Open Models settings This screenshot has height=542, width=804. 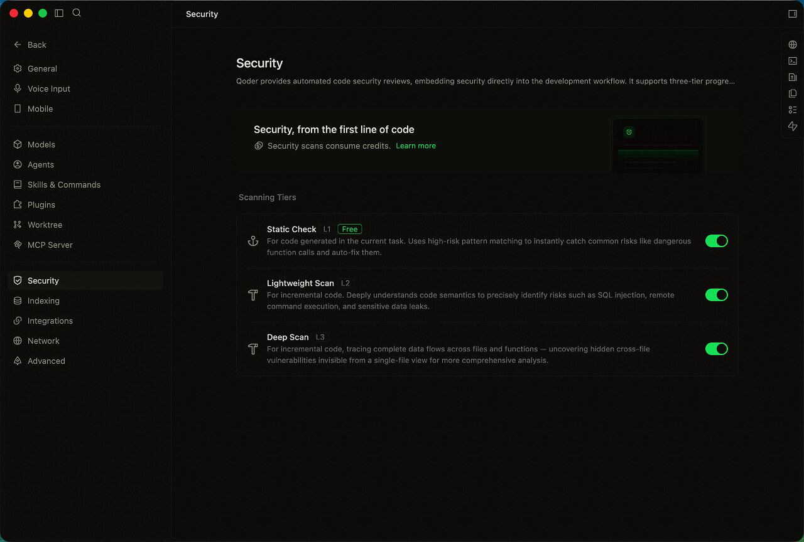85,144
